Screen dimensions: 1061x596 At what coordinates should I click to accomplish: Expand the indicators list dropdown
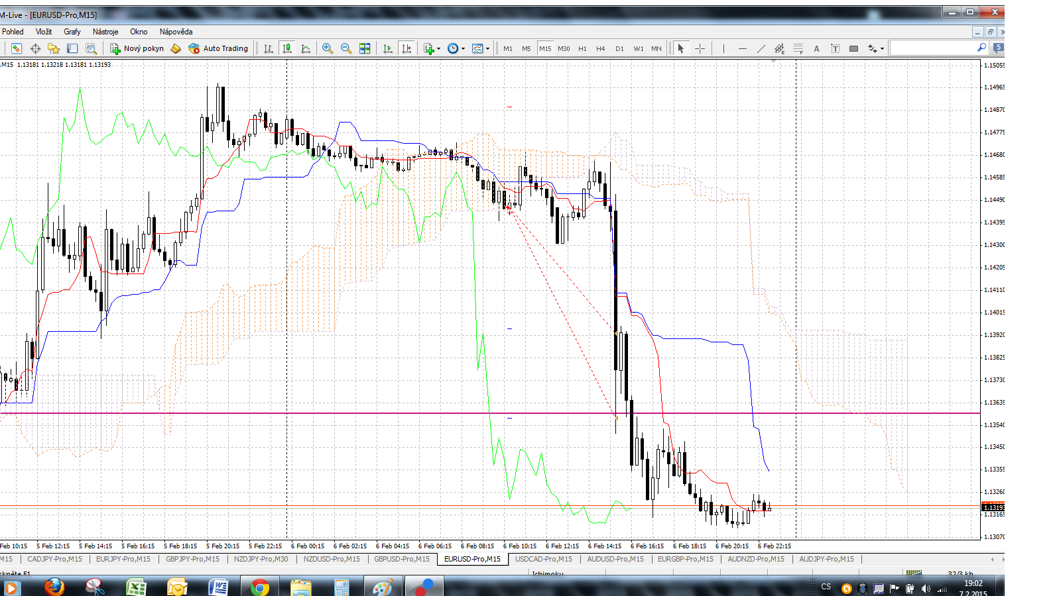(438, 48)
